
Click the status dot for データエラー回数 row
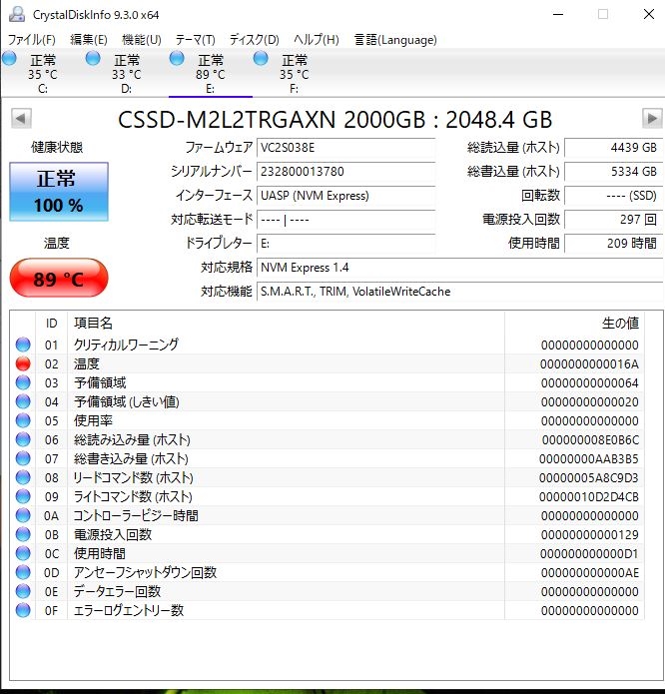coord(23,591)
